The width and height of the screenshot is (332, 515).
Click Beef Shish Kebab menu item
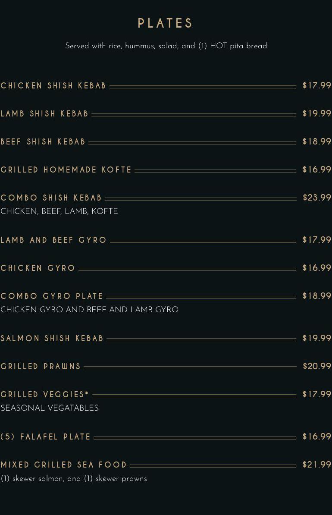(x=43, y=142)
